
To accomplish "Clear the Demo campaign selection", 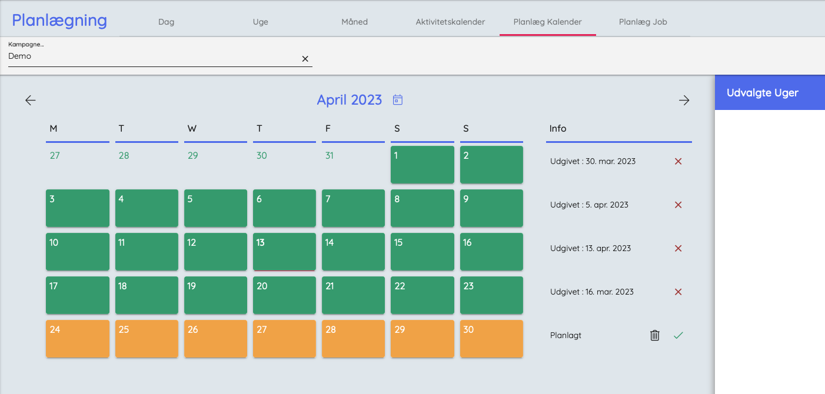I will click(305, 59).
